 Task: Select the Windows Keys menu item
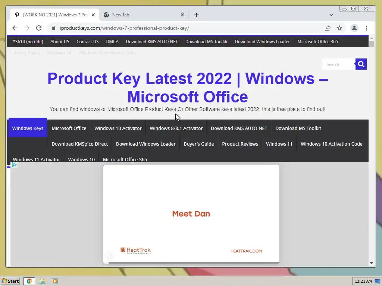pyautogui.click(x=28, y=128)
